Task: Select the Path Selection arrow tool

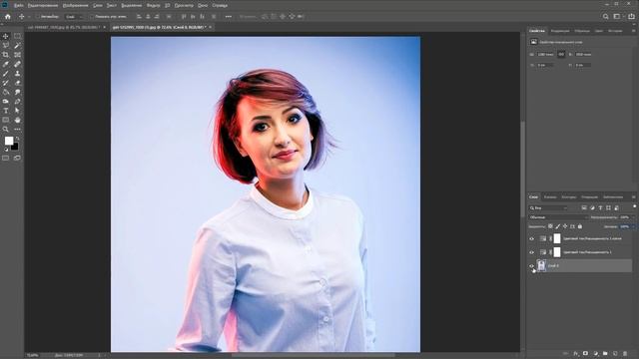Action: [x=17, y=111]
